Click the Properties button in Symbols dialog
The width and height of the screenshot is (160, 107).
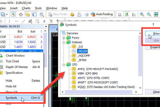pyautogui.click(x=153, y=47)
